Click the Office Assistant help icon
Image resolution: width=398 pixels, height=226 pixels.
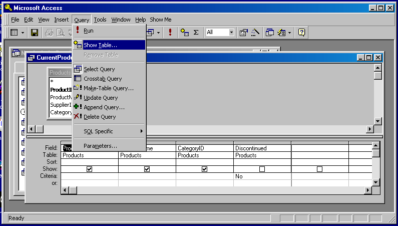pos(301,32)
